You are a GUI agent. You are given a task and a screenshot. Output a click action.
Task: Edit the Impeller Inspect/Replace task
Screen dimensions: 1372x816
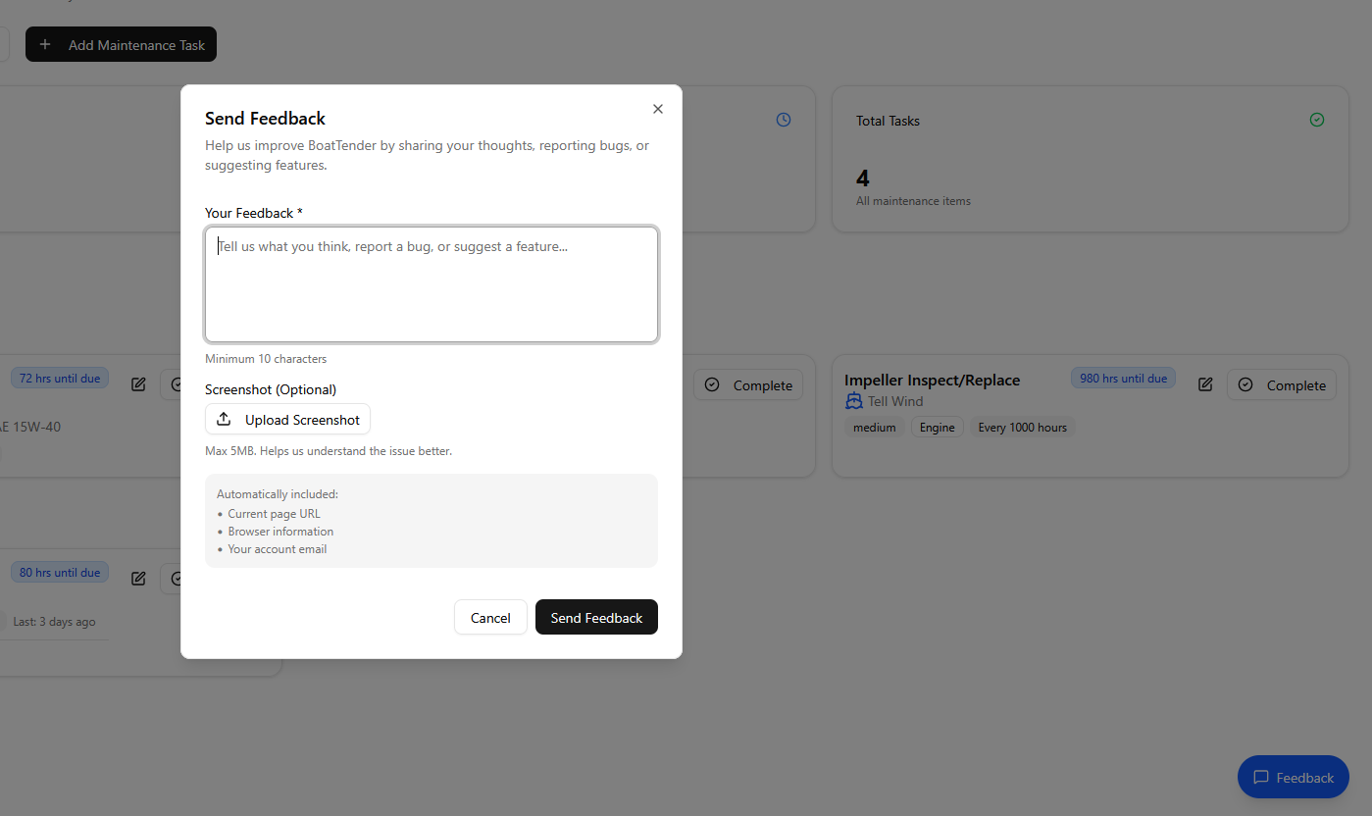pyautogui.click(x=1205, y=385)
